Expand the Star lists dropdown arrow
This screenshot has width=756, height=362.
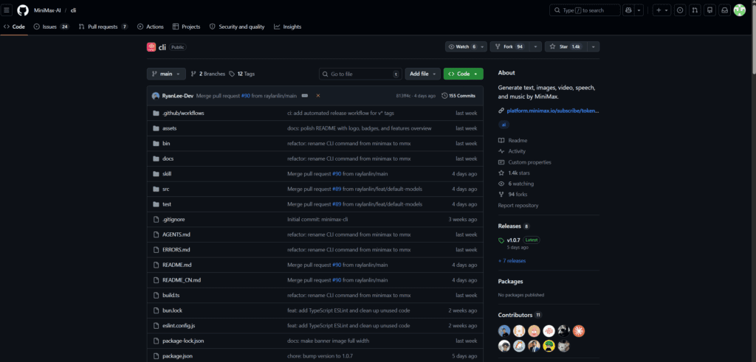pos(593,46)
